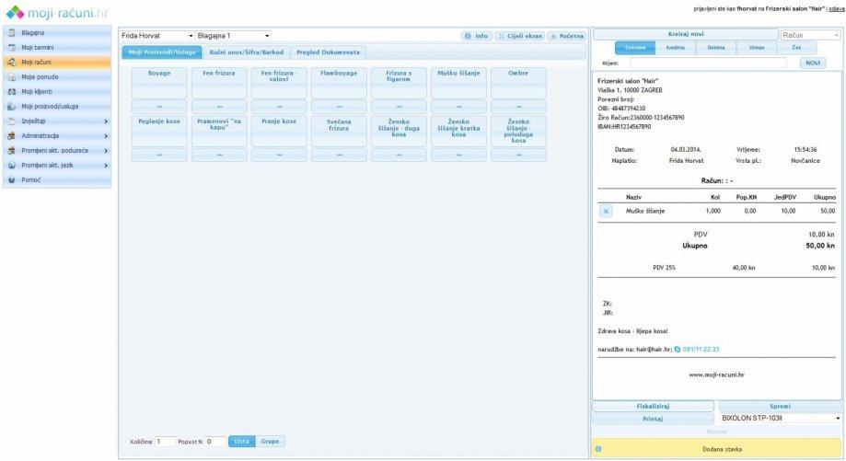Switch product view to Lista
Screen dimensions: 846x461
242,441
